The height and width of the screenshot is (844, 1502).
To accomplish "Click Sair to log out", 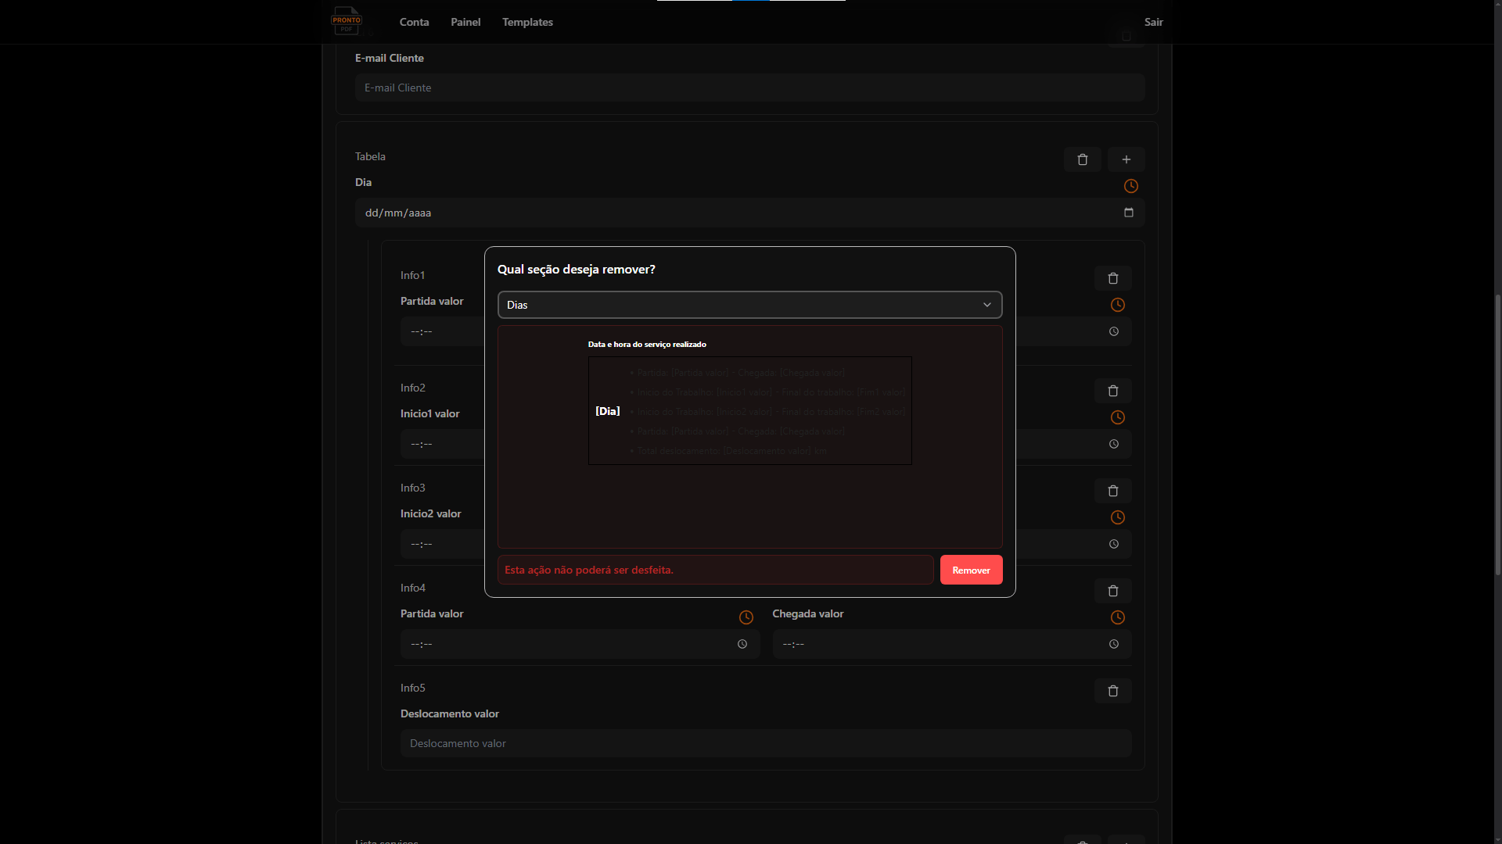I will coord(1153,22).
